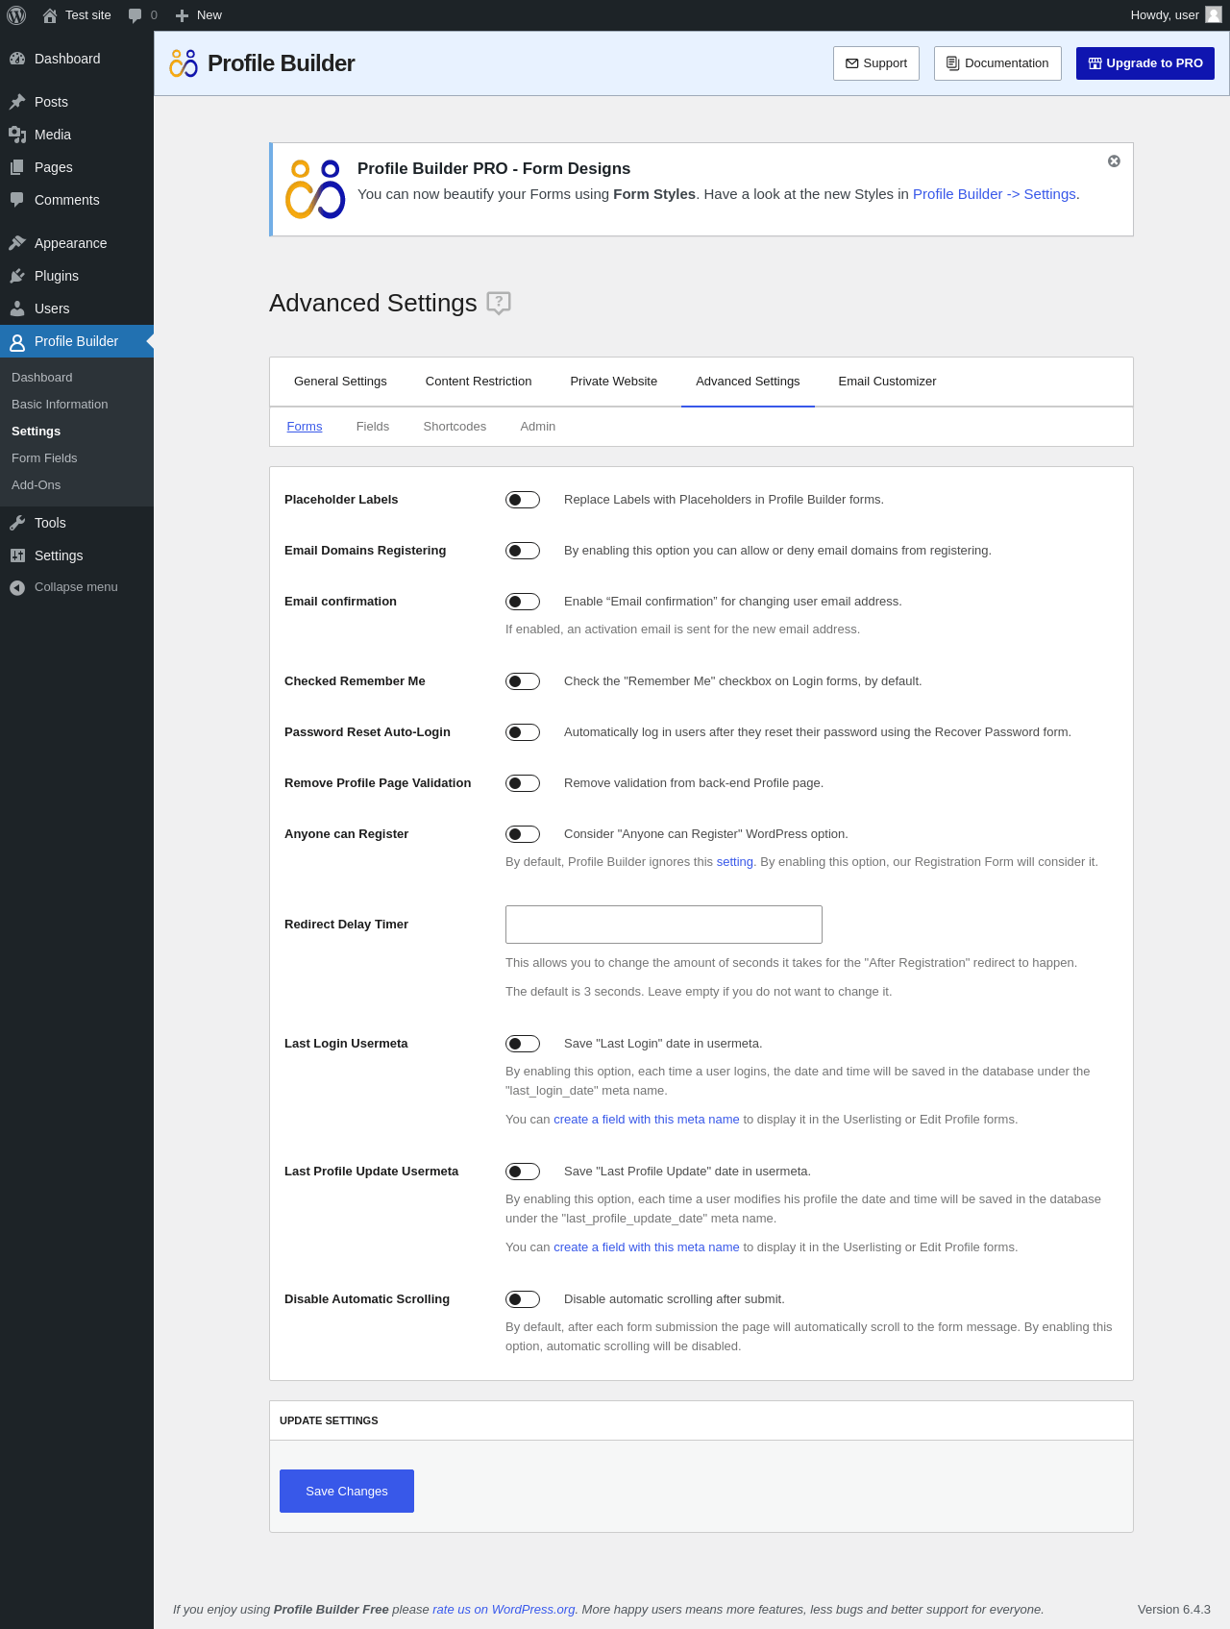
Task: Click the Advanced Settings help question icon
Action: 499,303
